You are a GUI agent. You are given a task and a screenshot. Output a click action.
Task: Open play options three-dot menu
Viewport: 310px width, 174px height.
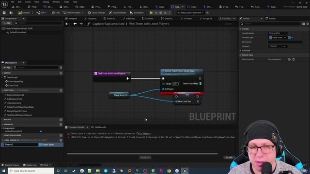point(170,13)
